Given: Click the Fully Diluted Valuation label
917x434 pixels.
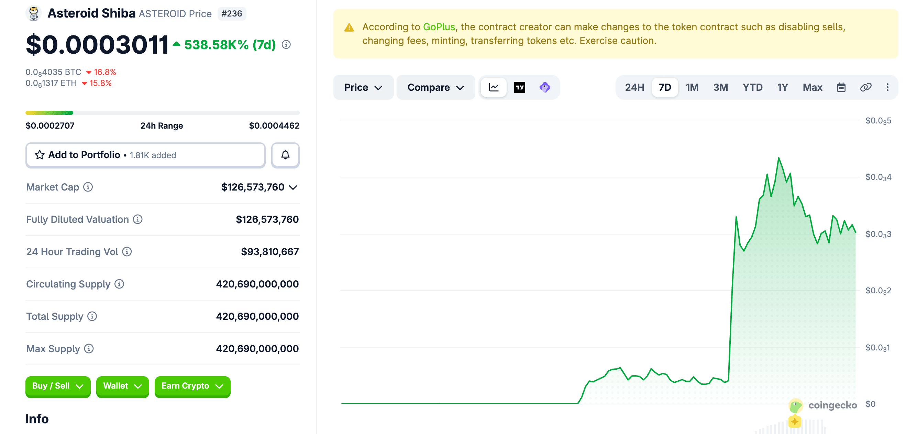Looking at the screenshot, I should 78,219.
